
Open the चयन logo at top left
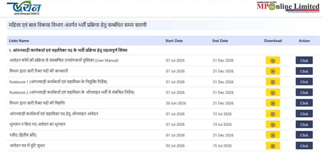(x=24, y=8)
